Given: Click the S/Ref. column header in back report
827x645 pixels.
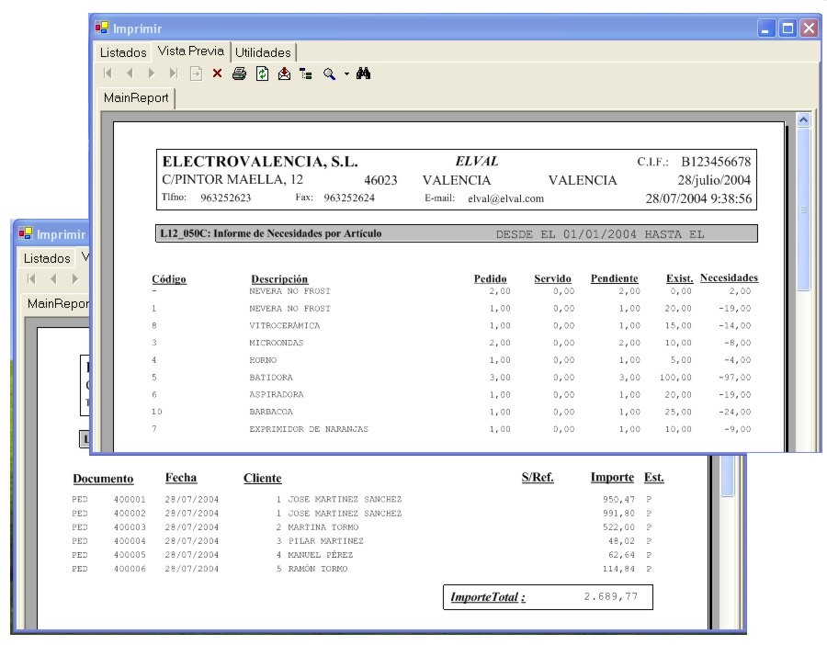Looking at the screenshot, I should pyautogui.click(x=538, y=477).
